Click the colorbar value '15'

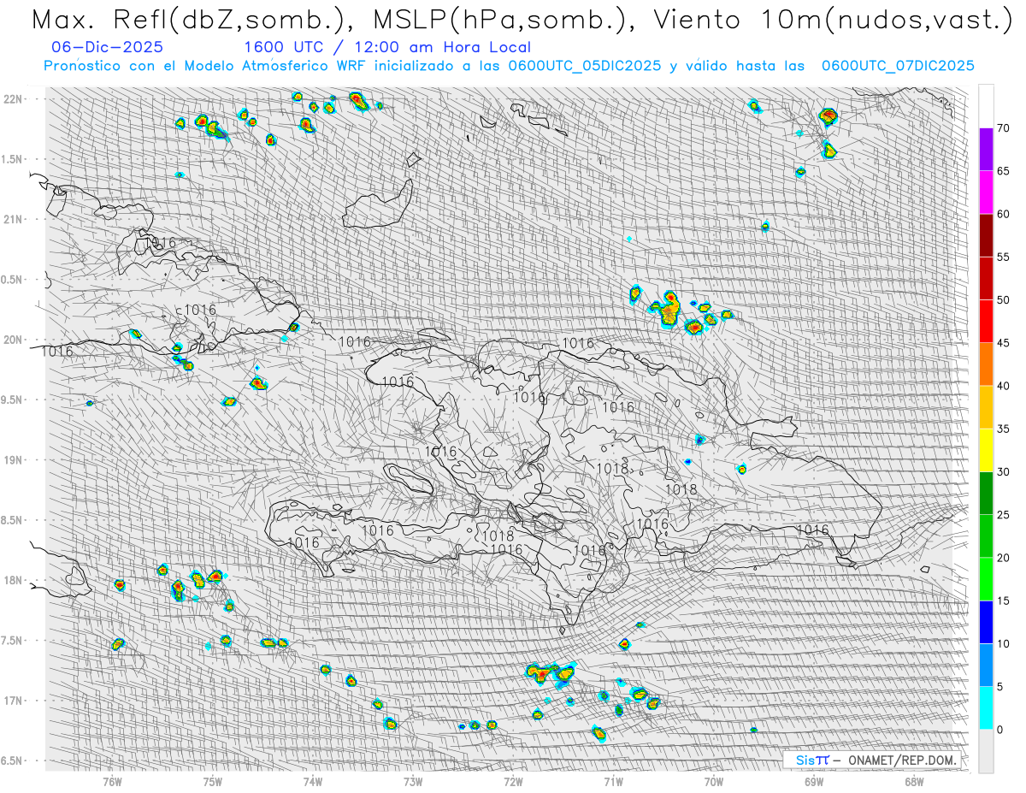pos(1003,601)
